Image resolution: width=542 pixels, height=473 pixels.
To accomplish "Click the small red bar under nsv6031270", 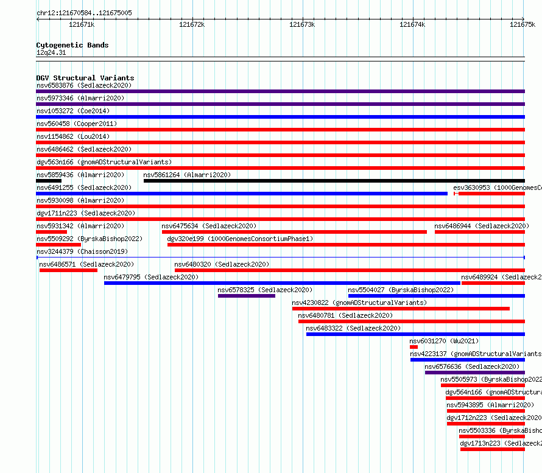I will point(414,347).
